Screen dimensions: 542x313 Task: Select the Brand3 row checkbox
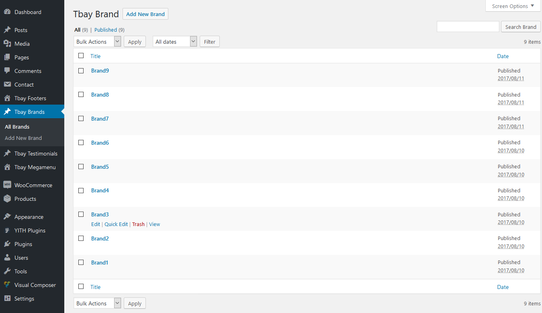tap(81, 214)
